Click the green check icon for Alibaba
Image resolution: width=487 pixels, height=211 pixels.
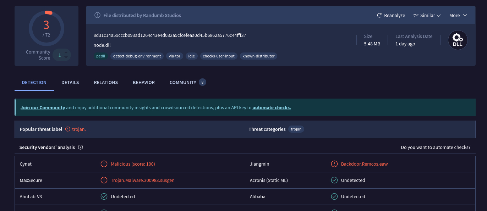334,196
